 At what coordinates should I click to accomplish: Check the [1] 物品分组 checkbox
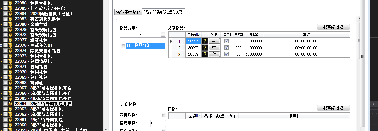pyautogui.click(x=123, y=46)
